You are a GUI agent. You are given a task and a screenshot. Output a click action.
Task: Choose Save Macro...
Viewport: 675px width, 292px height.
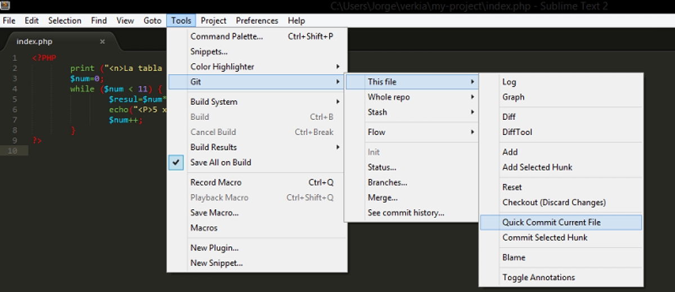258,213
